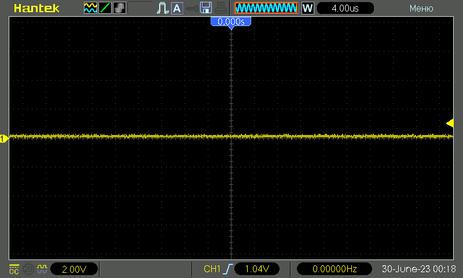
Task: Click the yellow square wave probe icon
Action: click(42, 269)
